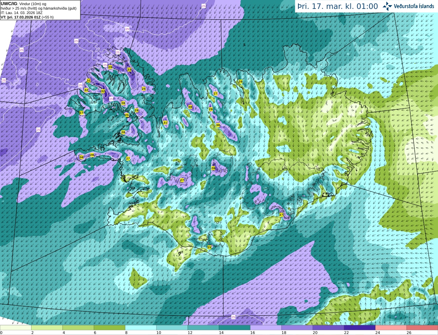This screenshot has width=438, height=335.
Task: Click the "VT: þri. 17.03.2026 01Z (+55 h)" line
Action: click(x=27, y=17)
